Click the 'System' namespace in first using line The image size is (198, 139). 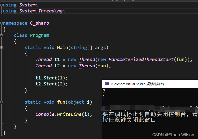click(x=27, y=5)
